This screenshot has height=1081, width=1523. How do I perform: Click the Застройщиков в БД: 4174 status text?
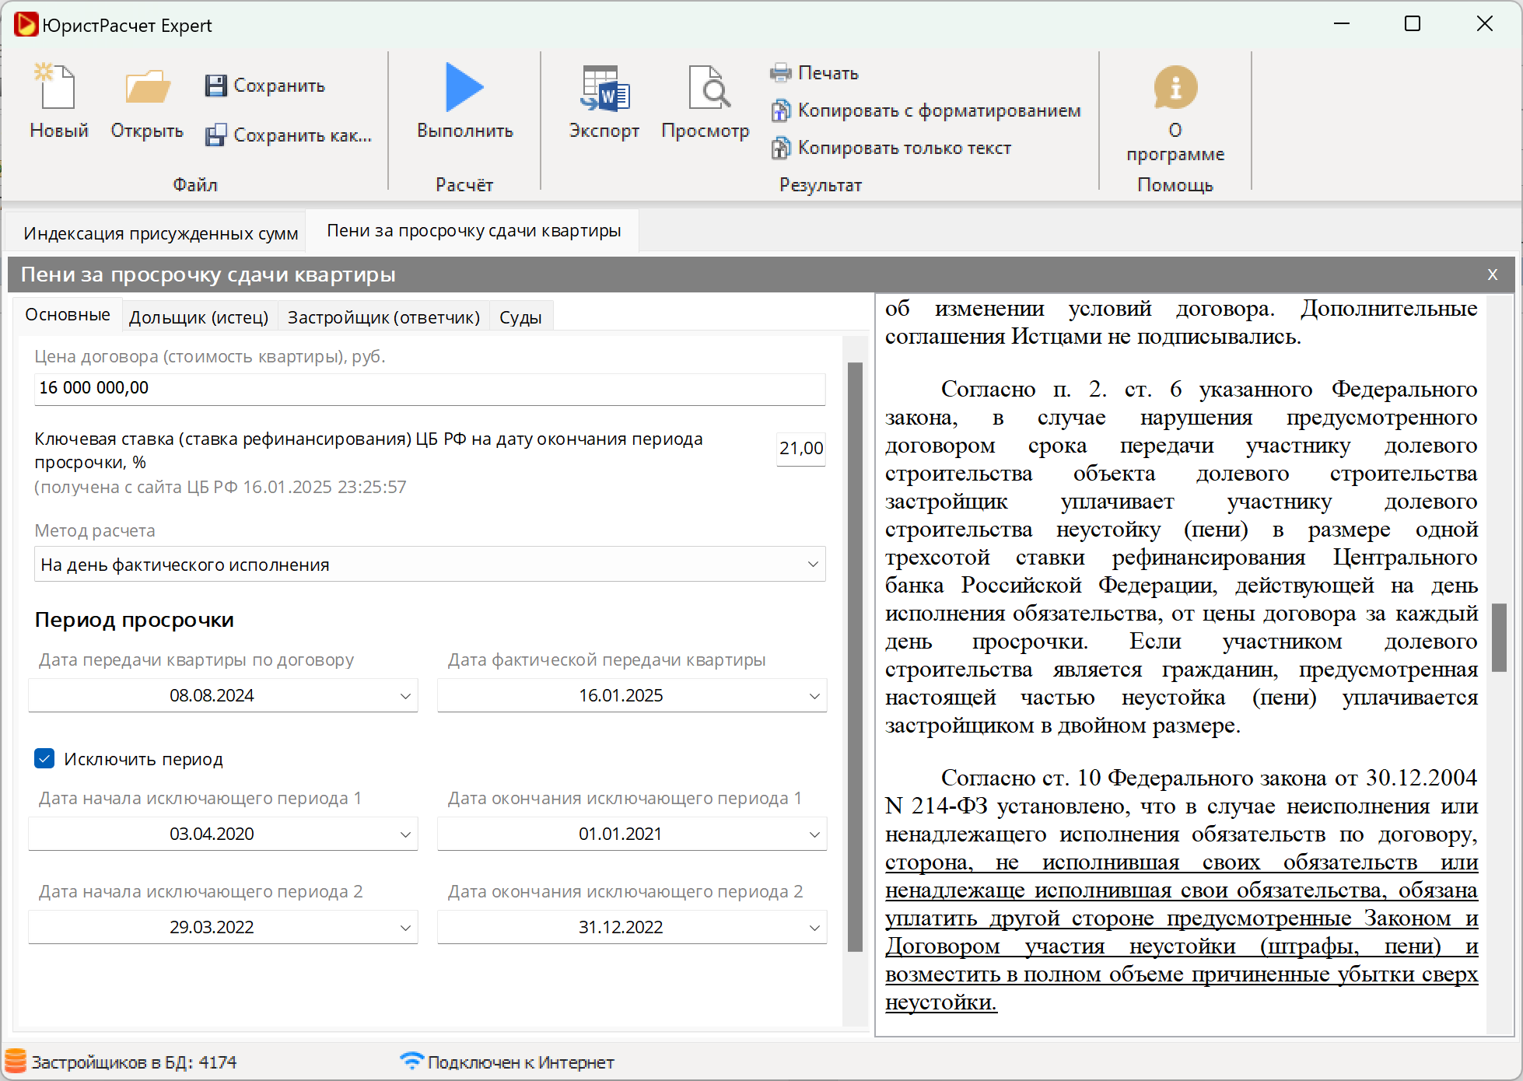[134, 1062]
